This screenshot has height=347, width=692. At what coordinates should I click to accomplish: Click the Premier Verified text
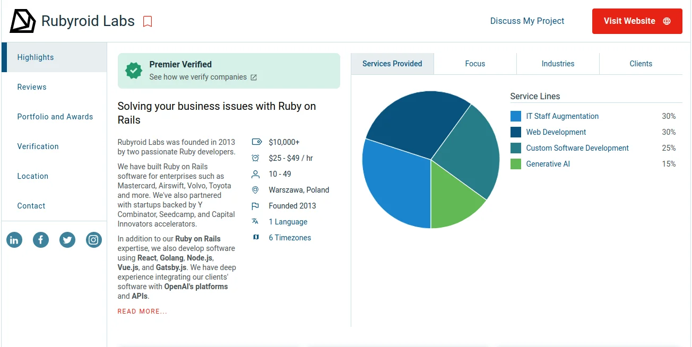(x=180, y=64)
